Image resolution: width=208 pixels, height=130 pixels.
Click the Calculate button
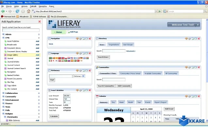[54, 116]
